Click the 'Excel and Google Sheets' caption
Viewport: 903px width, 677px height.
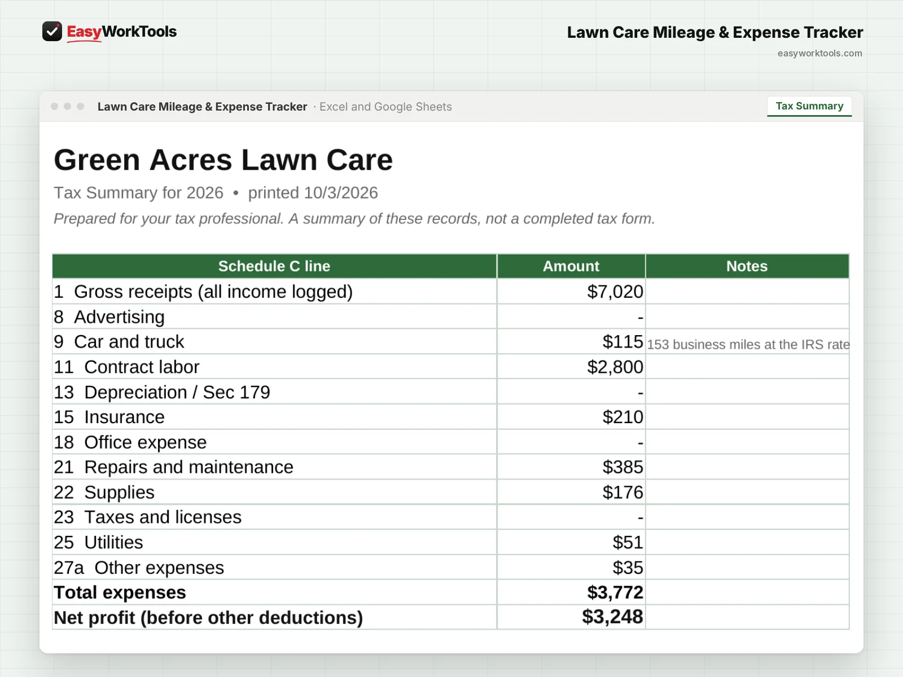[385, 107]
